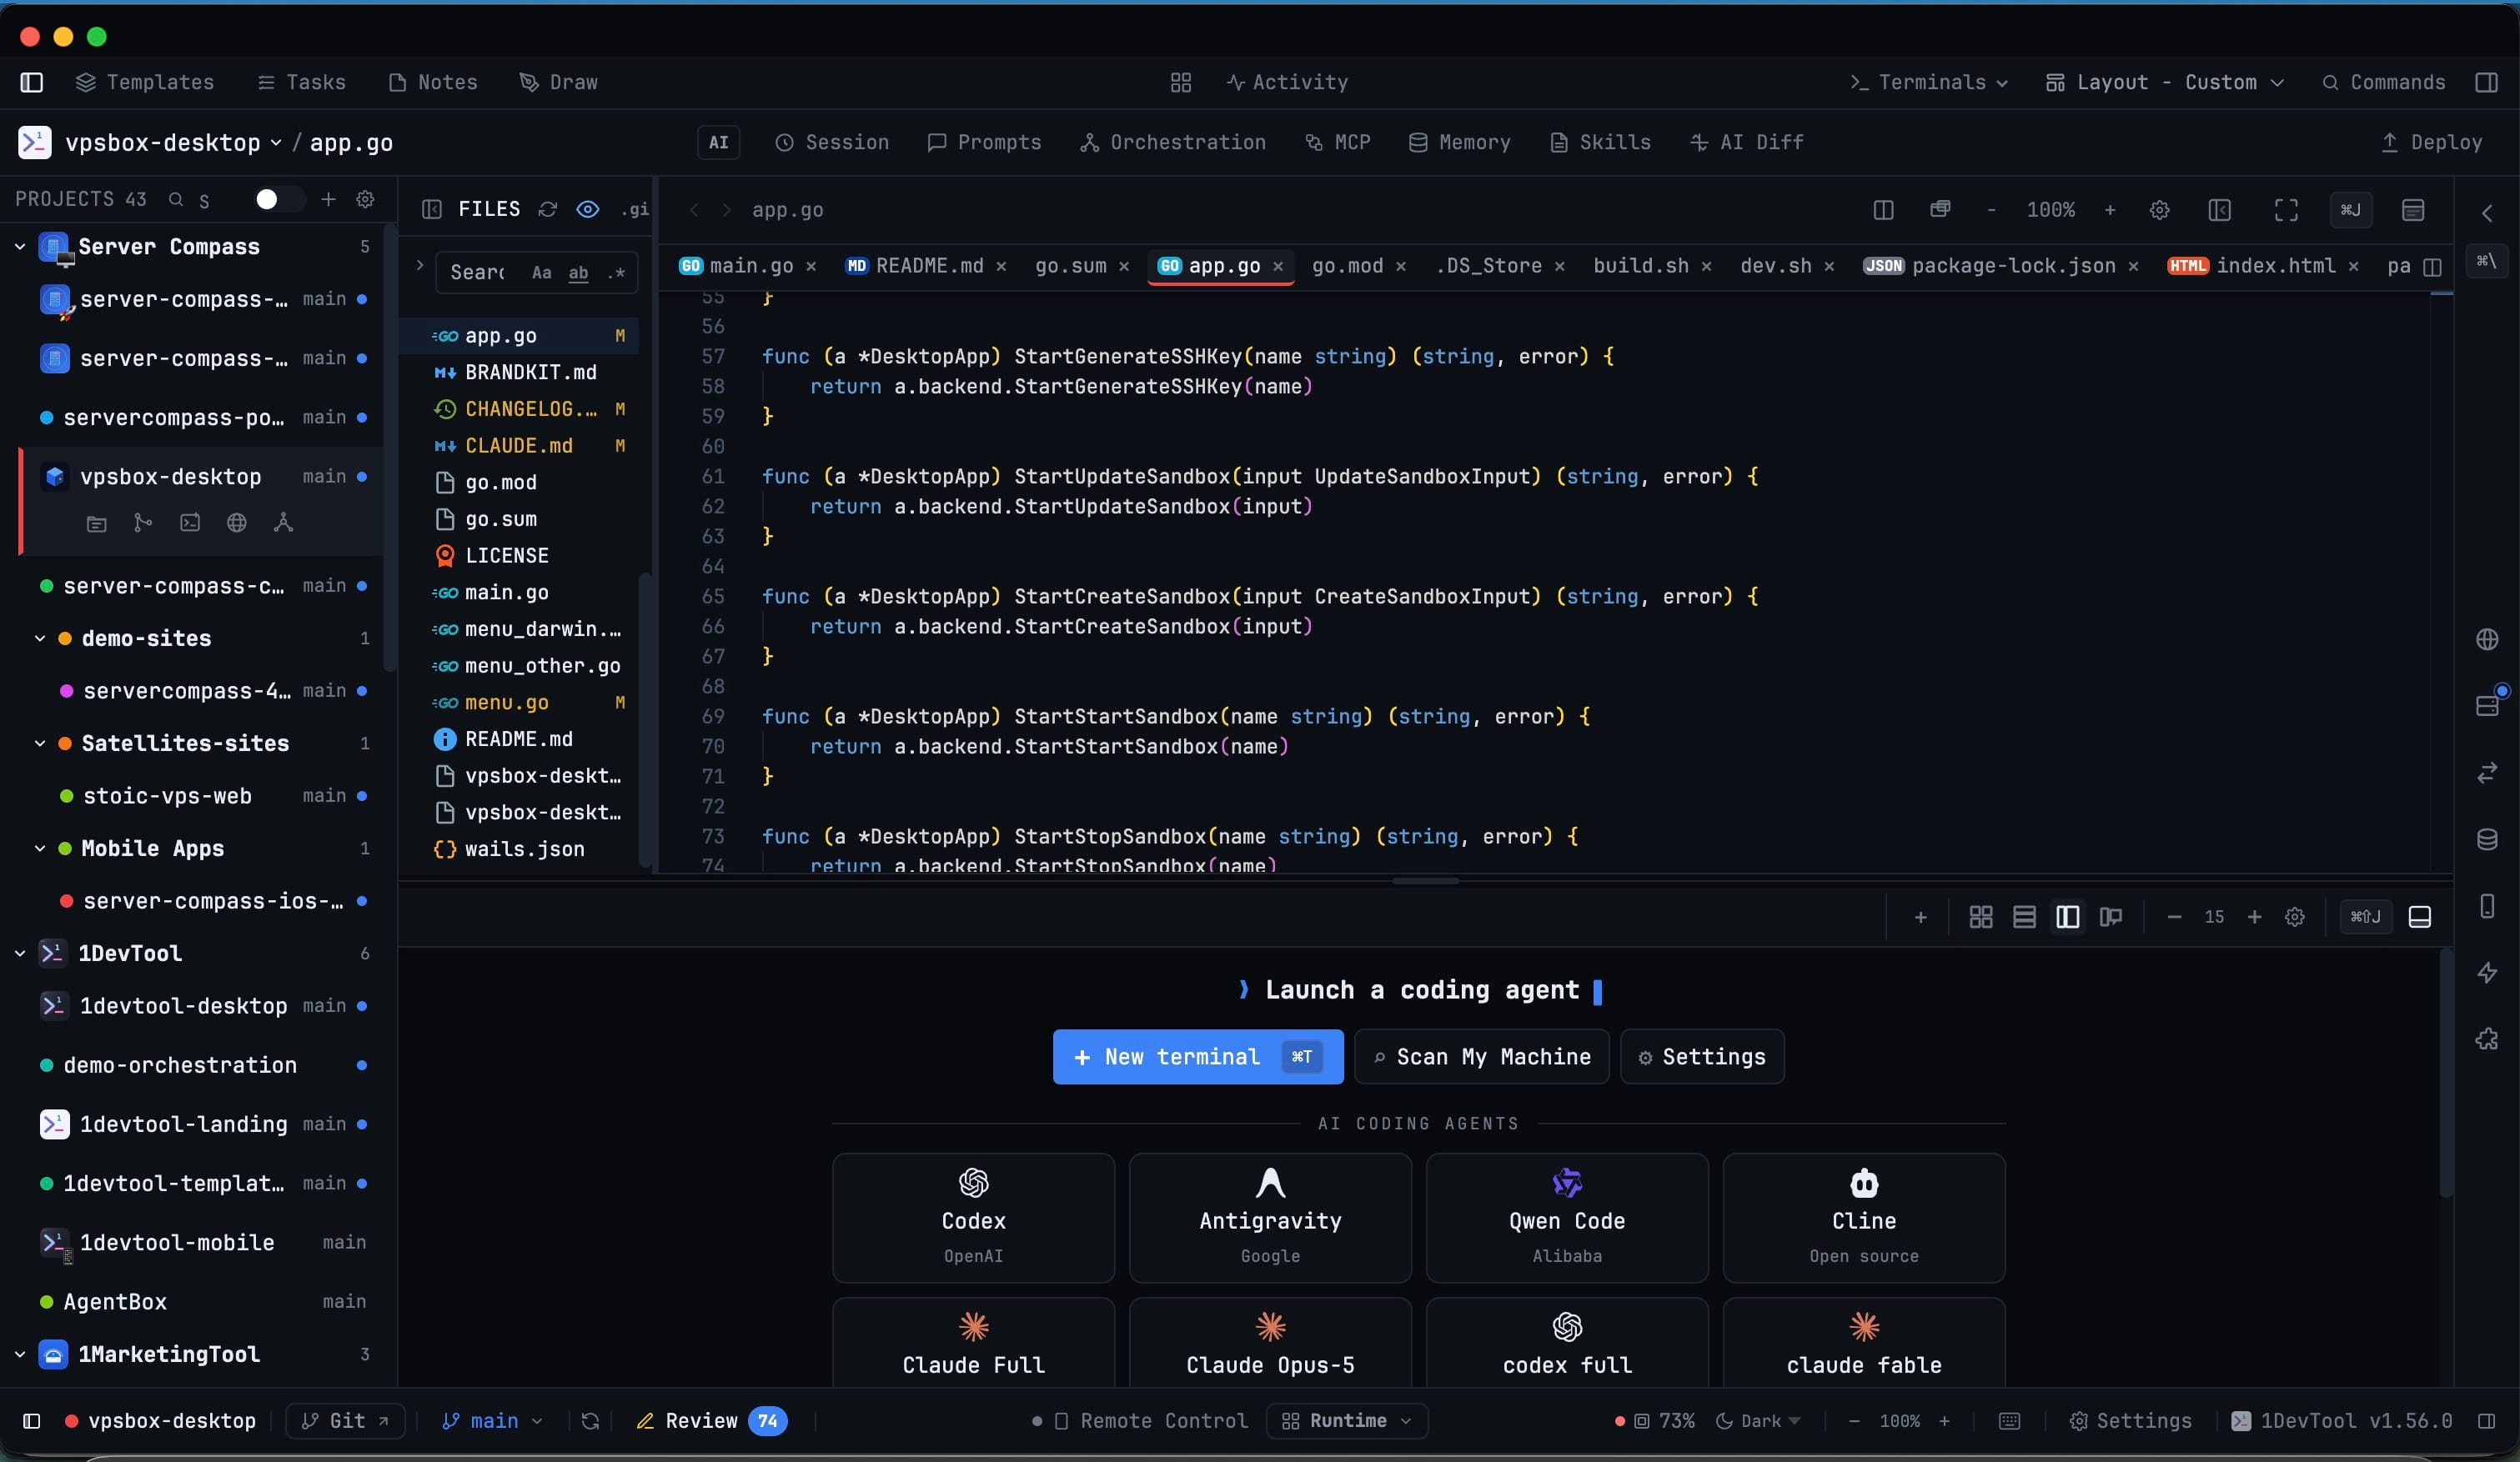2520x1462 pixels.
Task: Switch terminal layout to columns view
Action: 2067,918
